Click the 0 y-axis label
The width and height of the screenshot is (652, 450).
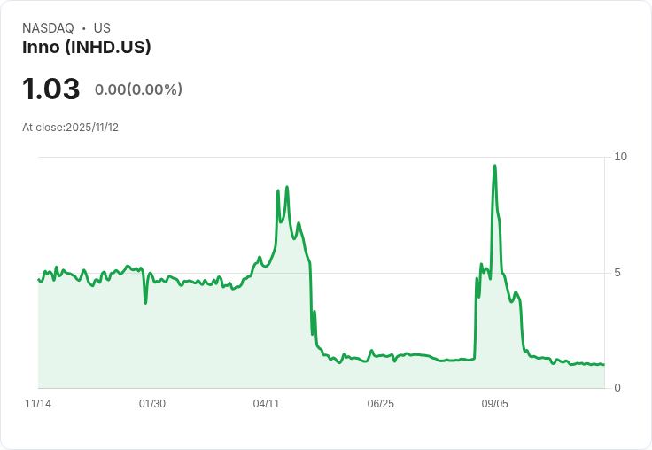pos(617,388)
